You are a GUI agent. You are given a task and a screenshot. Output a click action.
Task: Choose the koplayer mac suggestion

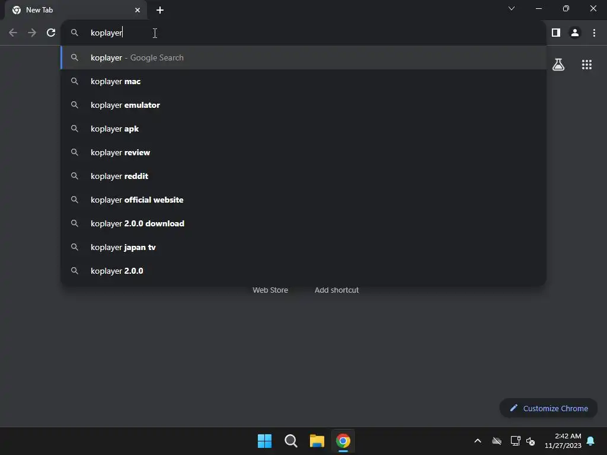point(304,81)
